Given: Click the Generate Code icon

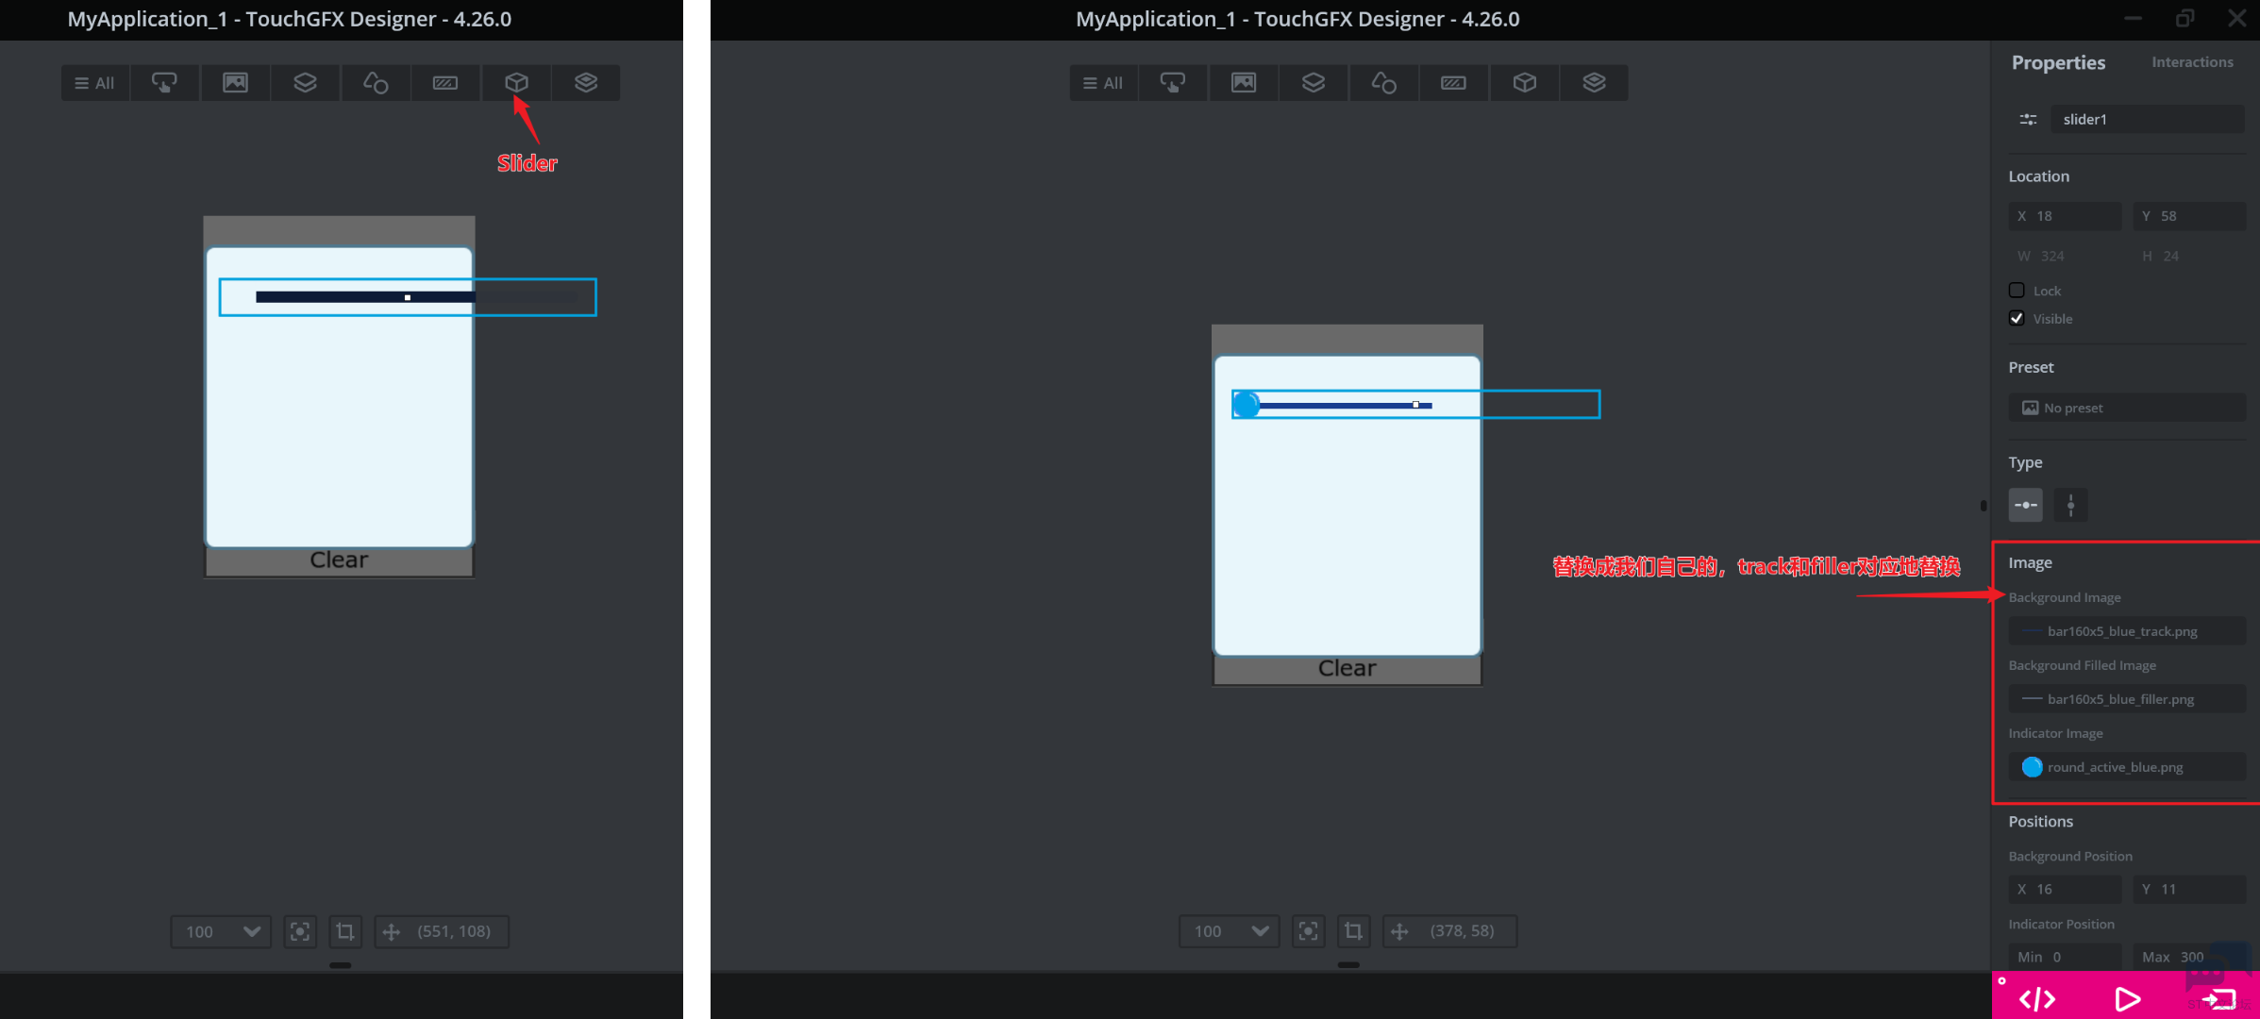Looking at the screenshot, I should 2036,998.
